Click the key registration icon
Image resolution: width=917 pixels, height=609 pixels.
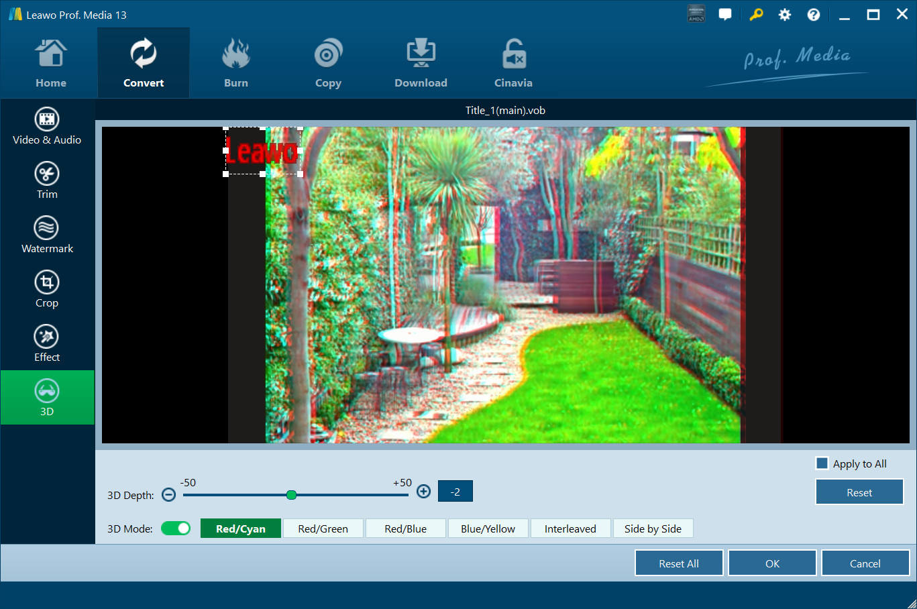tap(756, 14)
